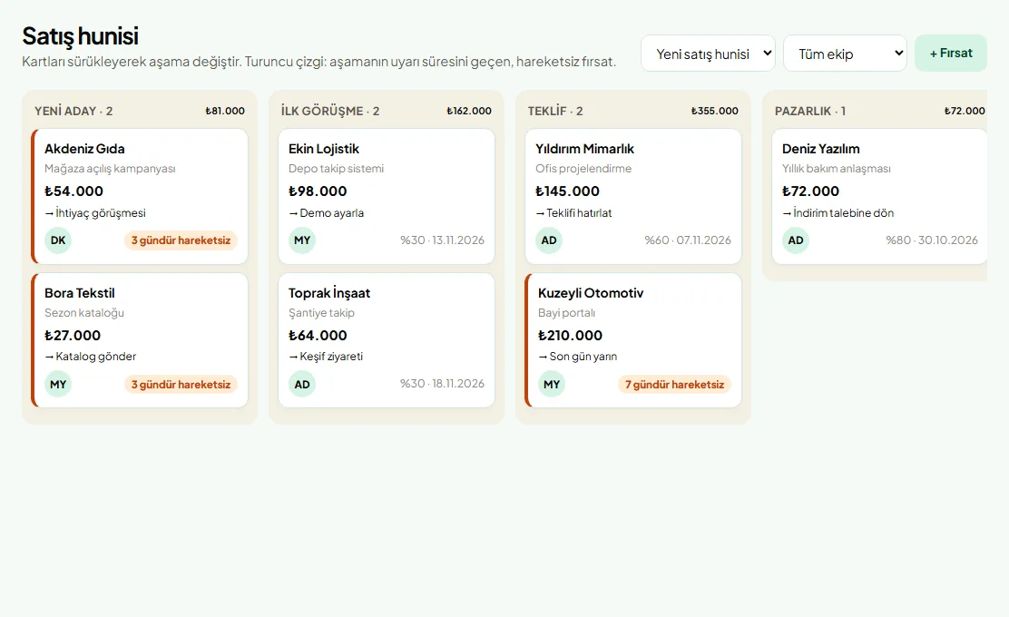Click the ₺72.000 column total
The height and width of the screenshot is (617, 1009).
coord(965,112)
